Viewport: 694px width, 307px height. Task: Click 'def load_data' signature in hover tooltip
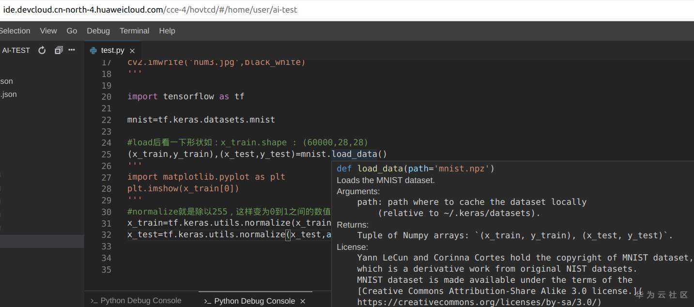coord(415,169)
